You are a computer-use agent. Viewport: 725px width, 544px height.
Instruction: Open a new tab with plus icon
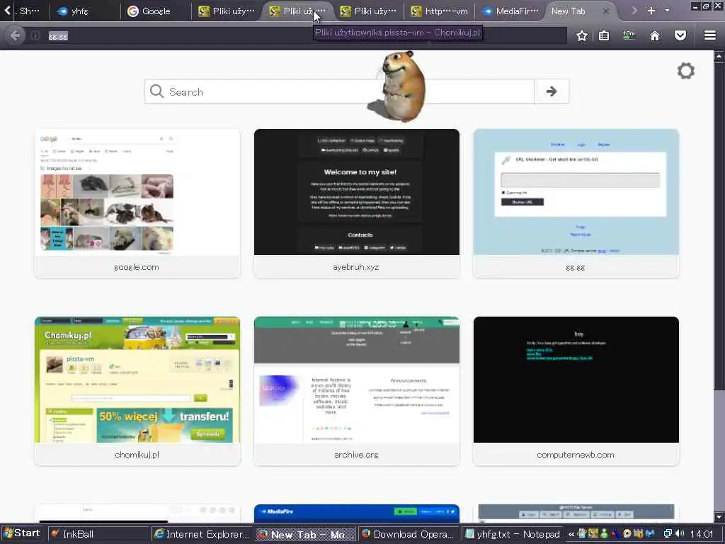pyautogui.click(x=651, y=11)
